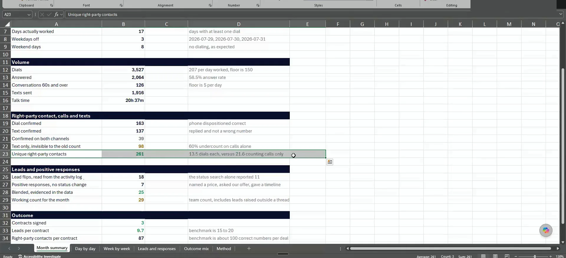The image size is (566, 258).
Task: Click the horizontal scroll right arrow
Action: (x=558, y=249)
